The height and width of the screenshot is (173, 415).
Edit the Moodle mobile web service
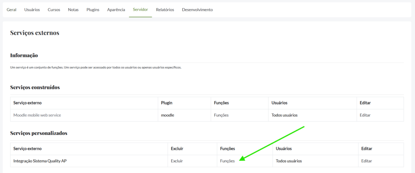tap(365, 115)
